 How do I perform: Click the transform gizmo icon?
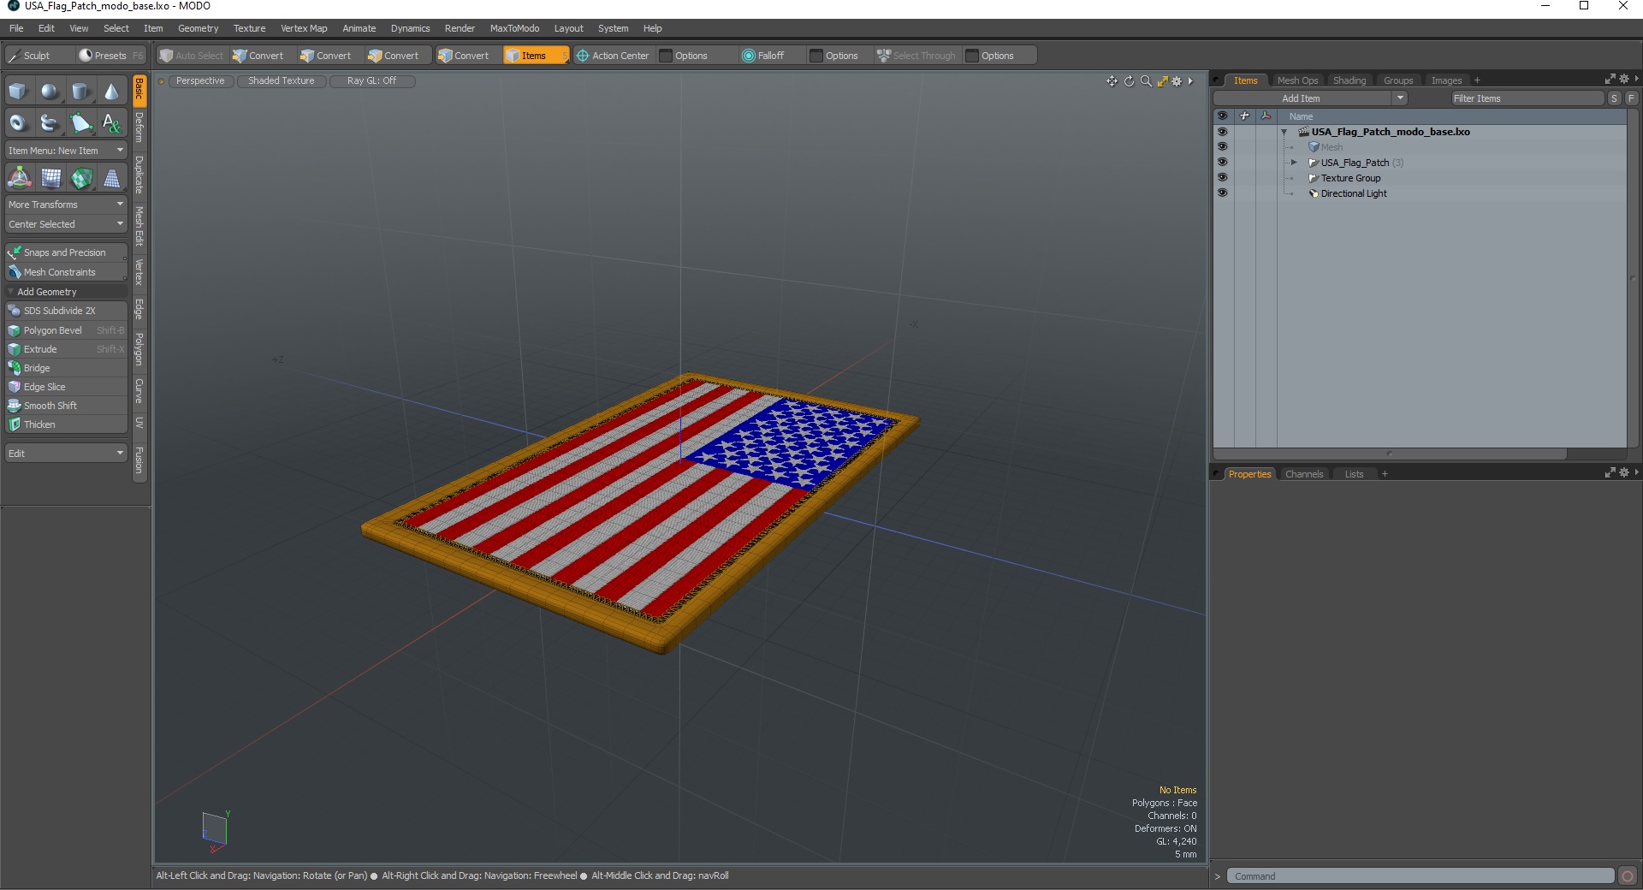click(x=19, y=178)
